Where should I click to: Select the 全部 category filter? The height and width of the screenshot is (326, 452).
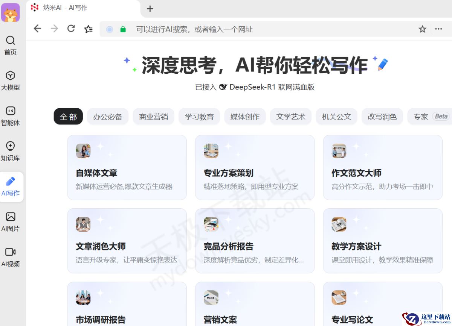click(68, 117)
